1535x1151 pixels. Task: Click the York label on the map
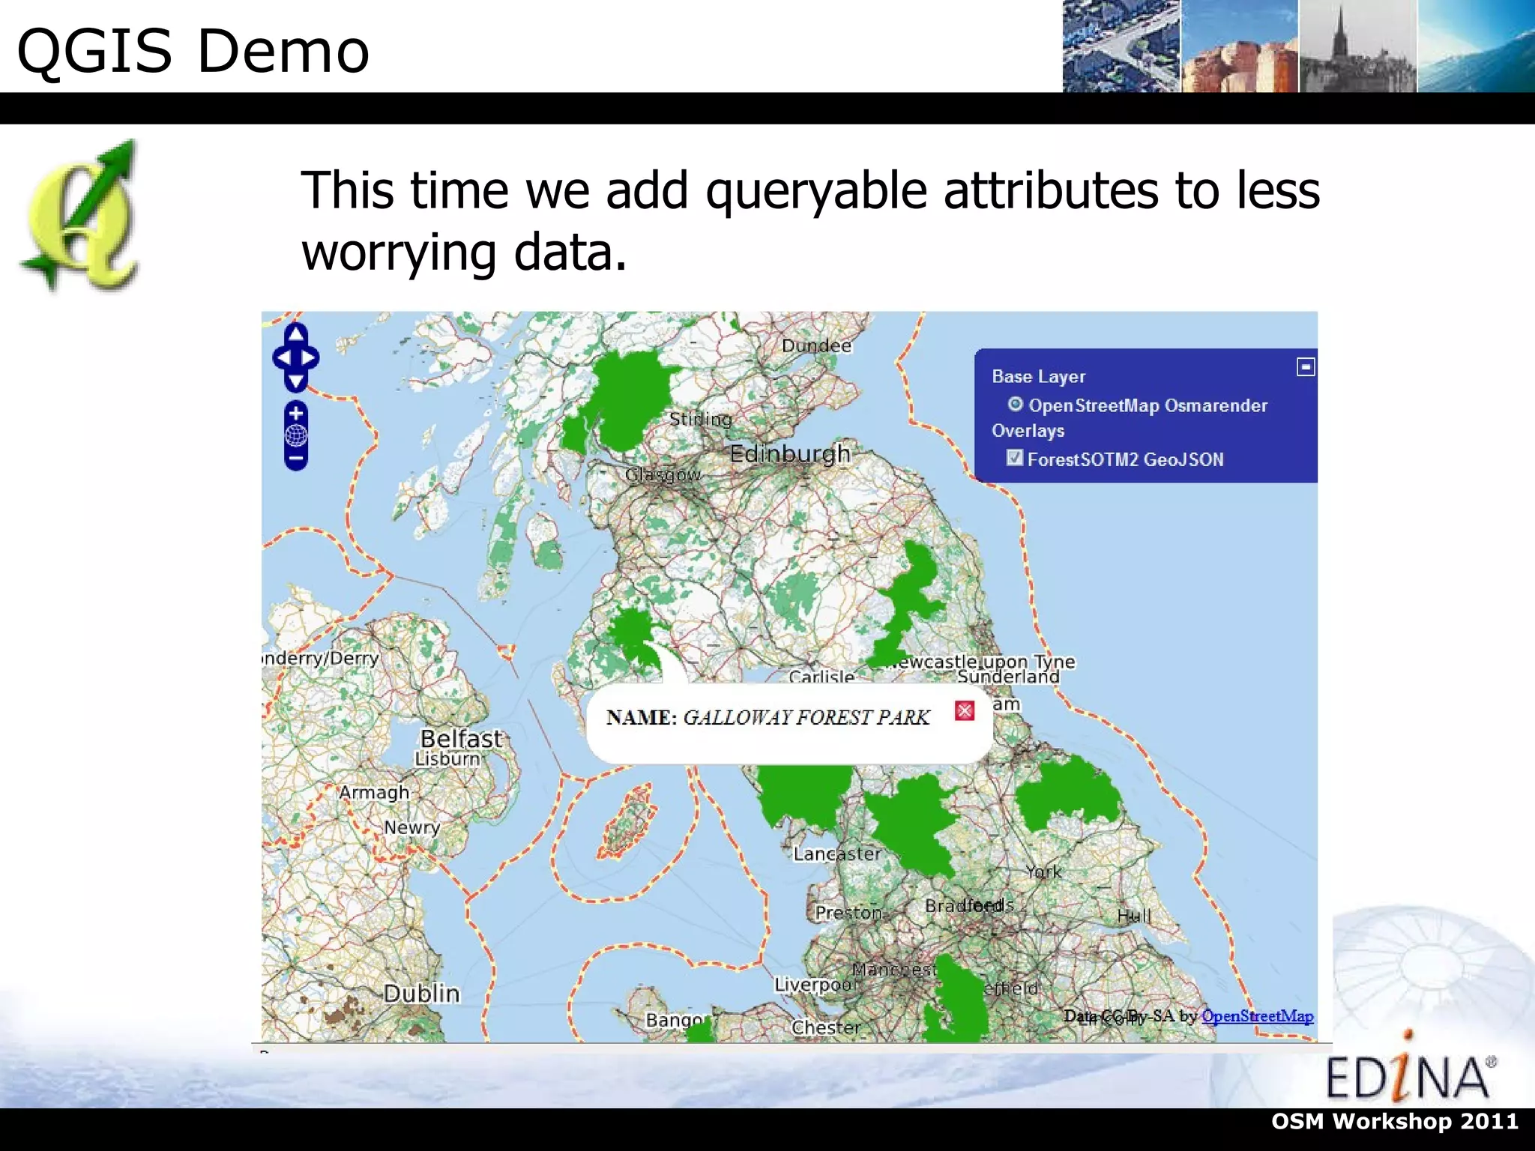coord(1043,871)
